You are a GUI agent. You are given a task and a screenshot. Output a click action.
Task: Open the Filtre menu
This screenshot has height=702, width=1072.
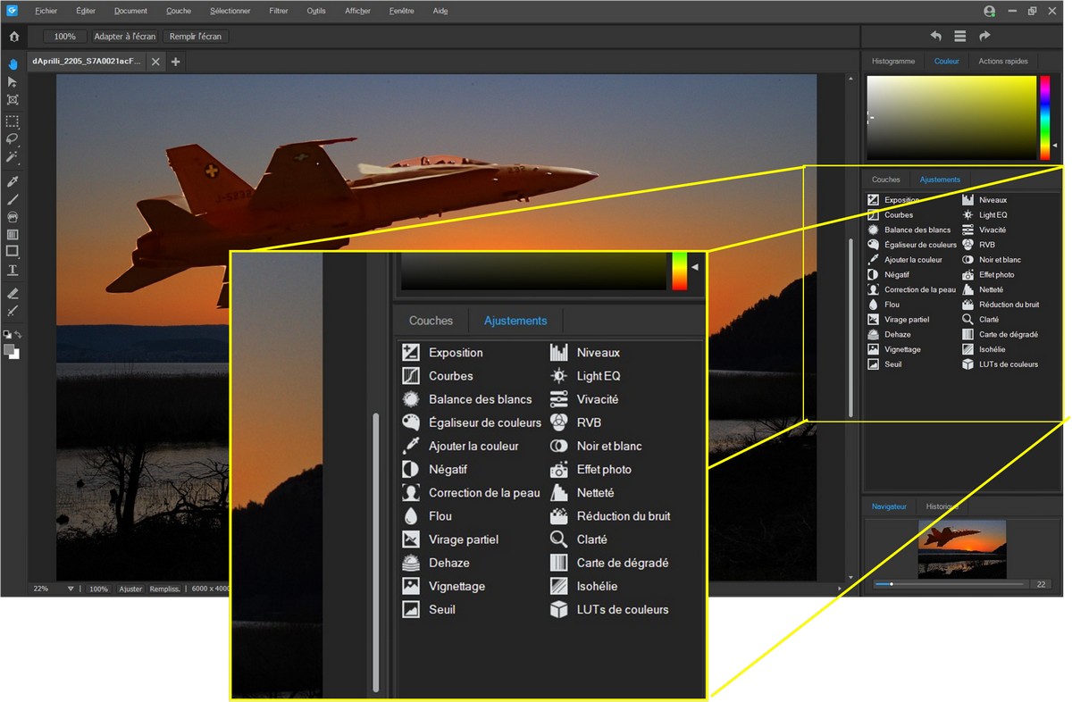tap(278, 11)
